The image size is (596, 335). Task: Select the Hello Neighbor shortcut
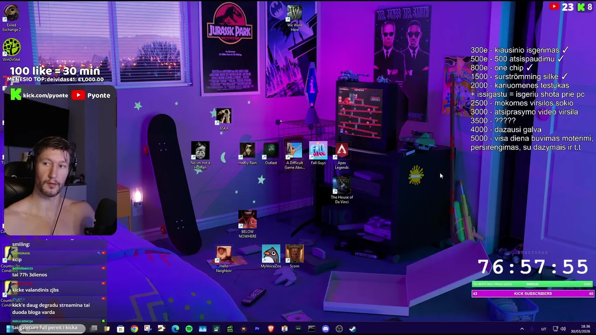[223, 259]
